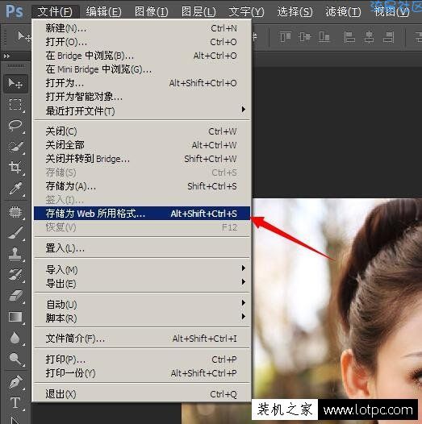Click the align top edges icon

(286, 37)
